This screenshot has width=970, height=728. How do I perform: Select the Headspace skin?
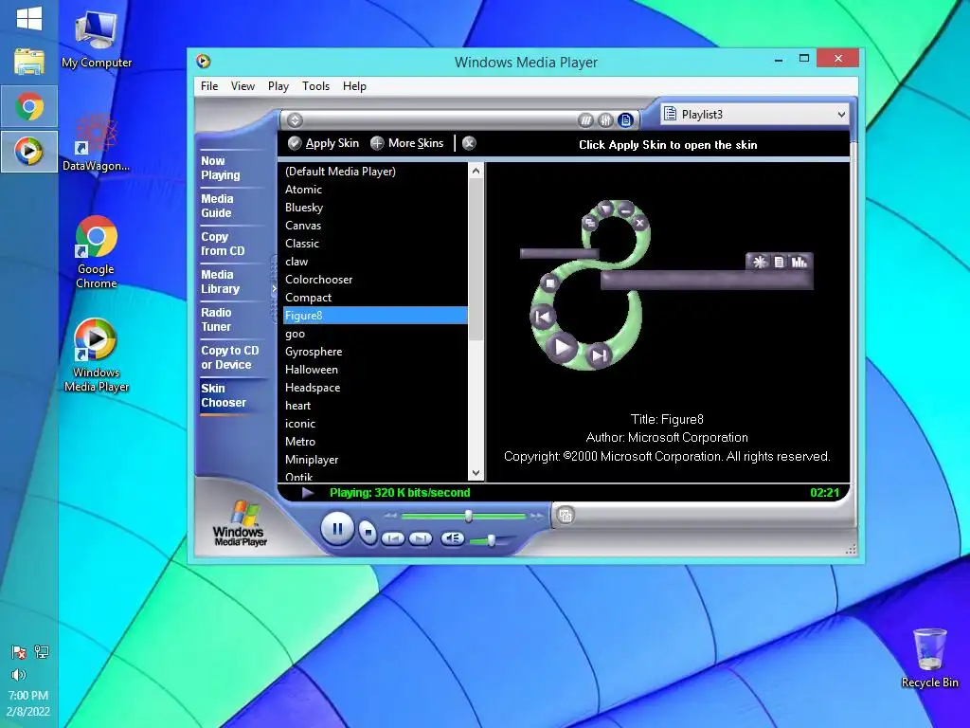click(x=375, y=387)
